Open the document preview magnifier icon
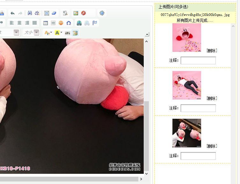Image resolution: width=240 pixels, height=184 pixels. (x=65, y=13)
